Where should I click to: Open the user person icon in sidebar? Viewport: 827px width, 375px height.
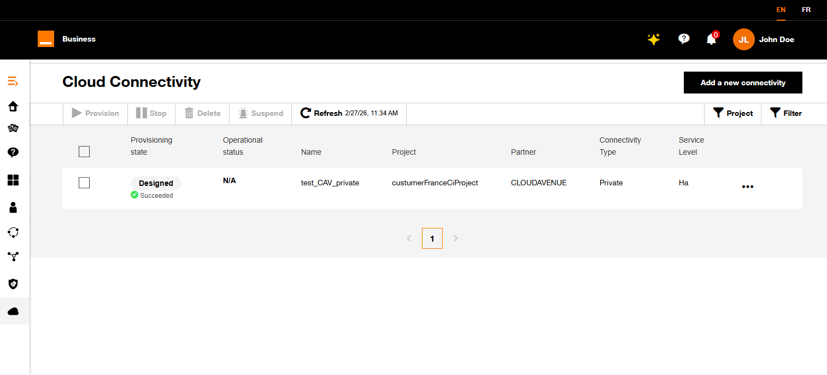(x=13, y=207)
